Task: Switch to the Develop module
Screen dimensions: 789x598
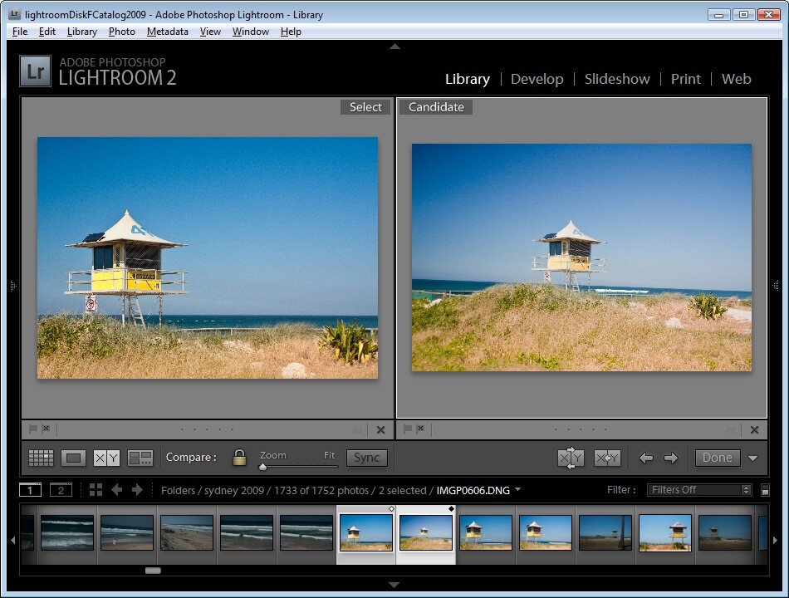Action: tap(537, 79)
